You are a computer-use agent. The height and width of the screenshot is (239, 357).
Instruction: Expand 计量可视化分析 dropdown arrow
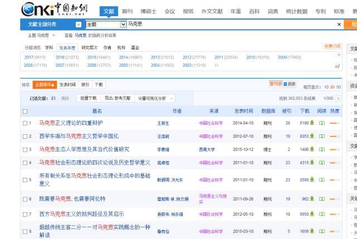click(x=171, y=99)
